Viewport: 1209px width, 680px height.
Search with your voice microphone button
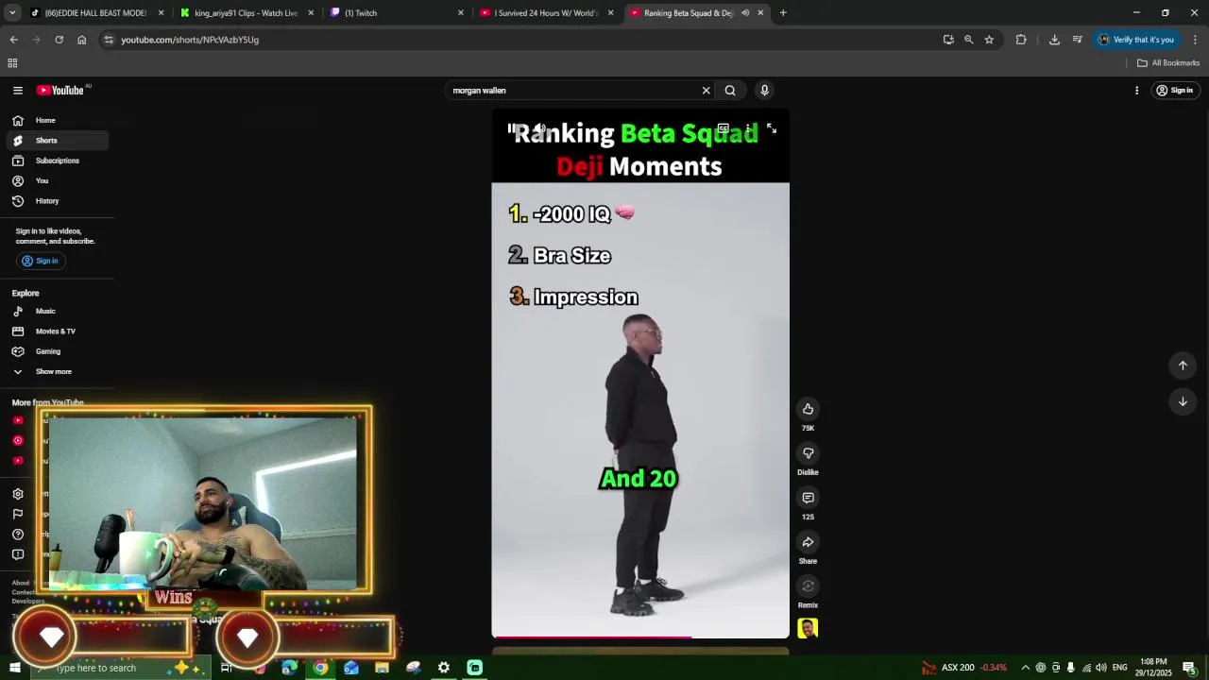click(765, 91)
